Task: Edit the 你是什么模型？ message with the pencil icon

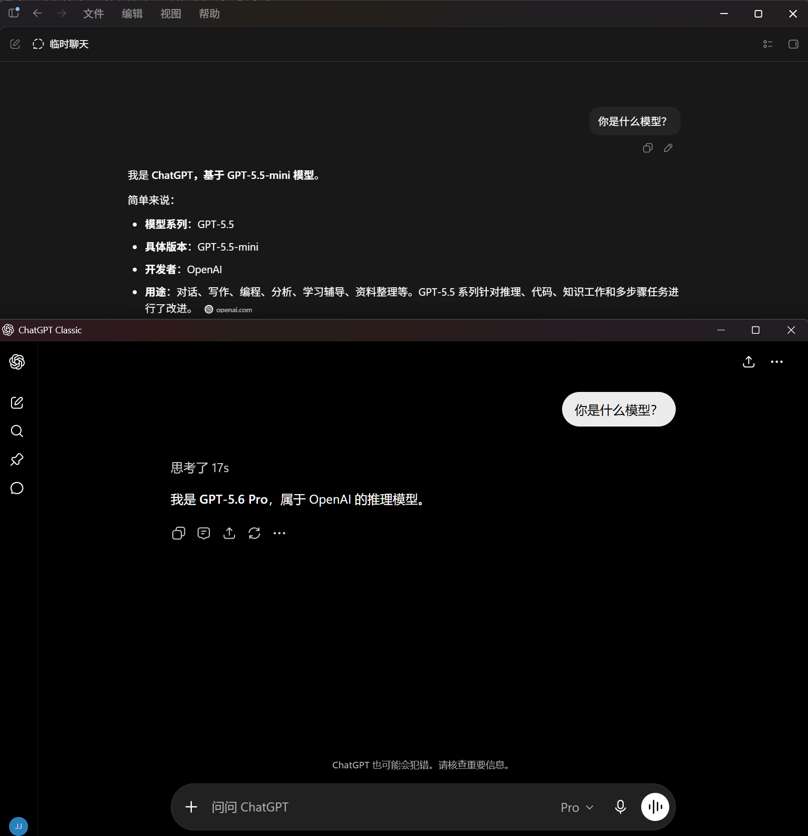Action: click(x=668, y=148)
